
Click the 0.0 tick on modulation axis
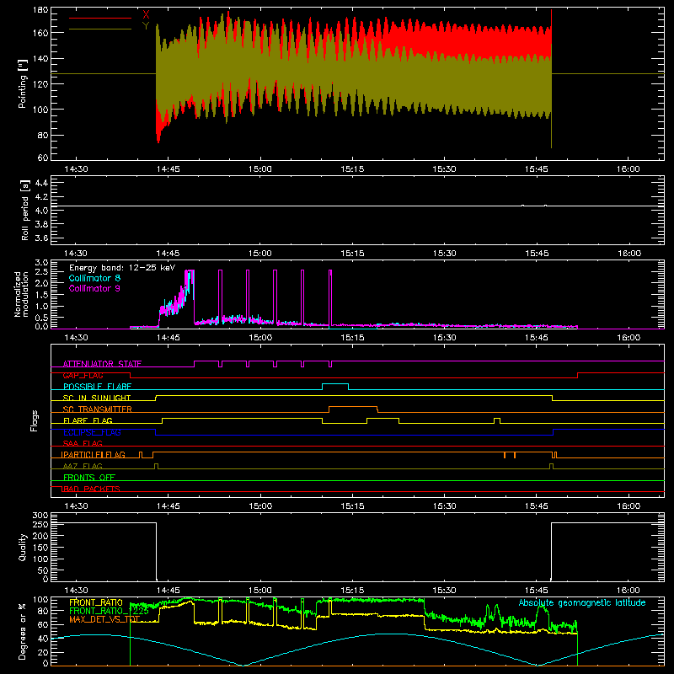coord(41,326)
